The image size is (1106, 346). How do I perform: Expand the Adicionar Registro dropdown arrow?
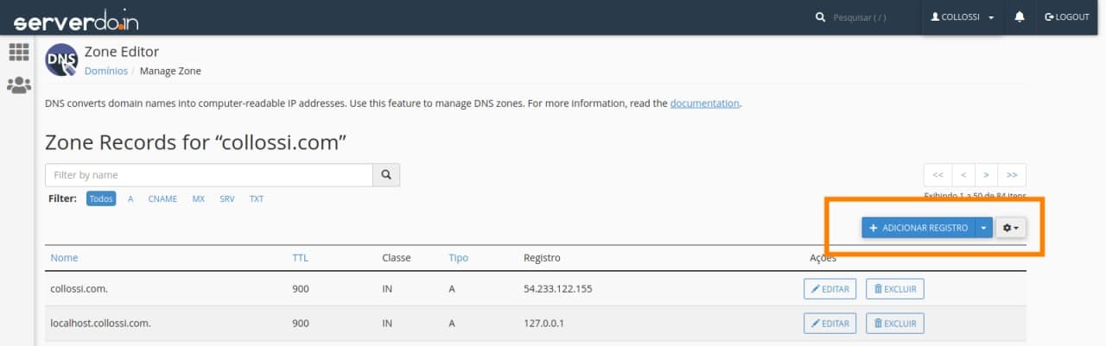click(x=983, y=228)
